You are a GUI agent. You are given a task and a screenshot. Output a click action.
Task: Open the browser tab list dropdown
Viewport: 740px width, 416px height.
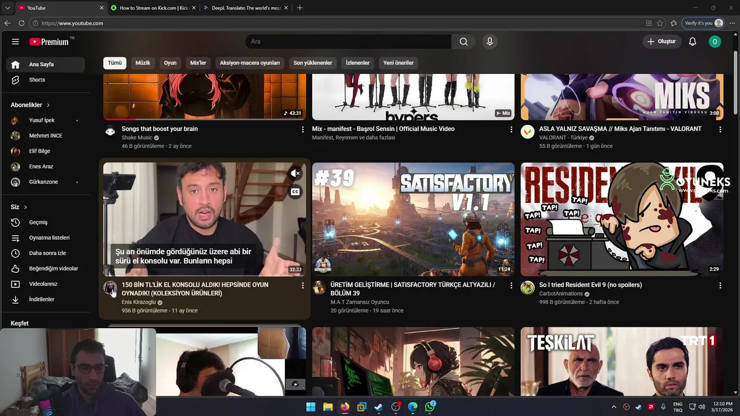point(8,8)
